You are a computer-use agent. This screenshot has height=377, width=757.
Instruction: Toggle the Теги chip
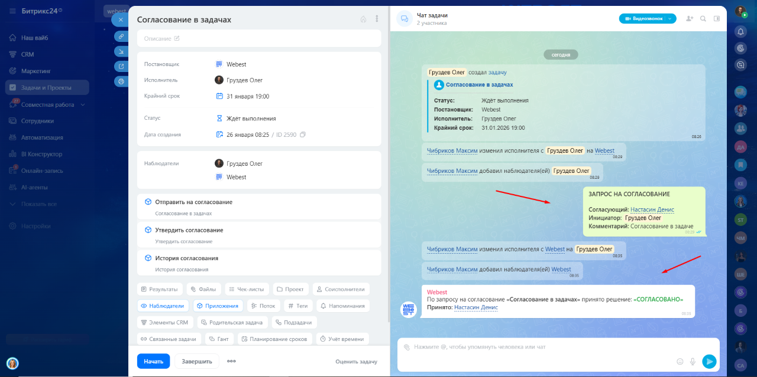[298, 306]
